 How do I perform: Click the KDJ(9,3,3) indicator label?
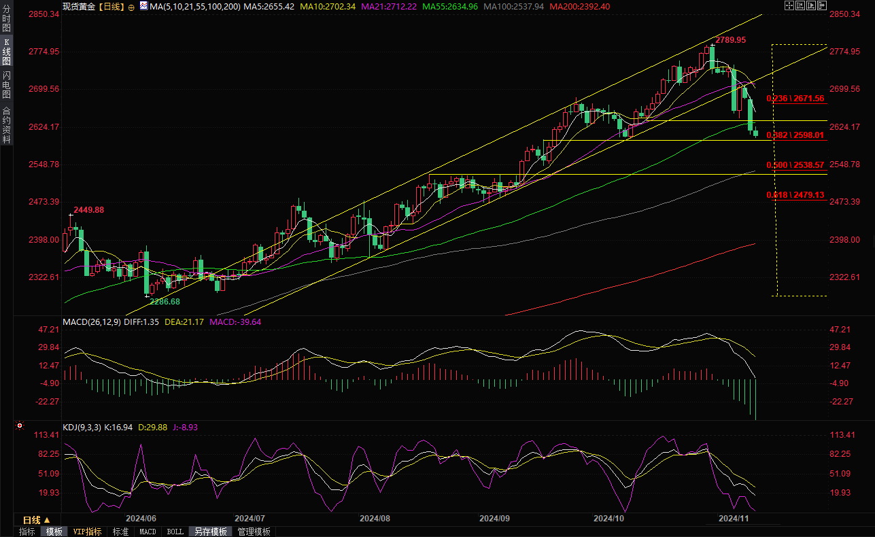point(82,428)
